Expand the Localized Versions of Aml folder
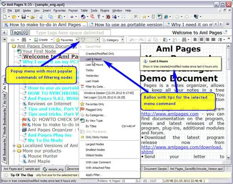Screen dimensions: 233x184 point(14,145)
